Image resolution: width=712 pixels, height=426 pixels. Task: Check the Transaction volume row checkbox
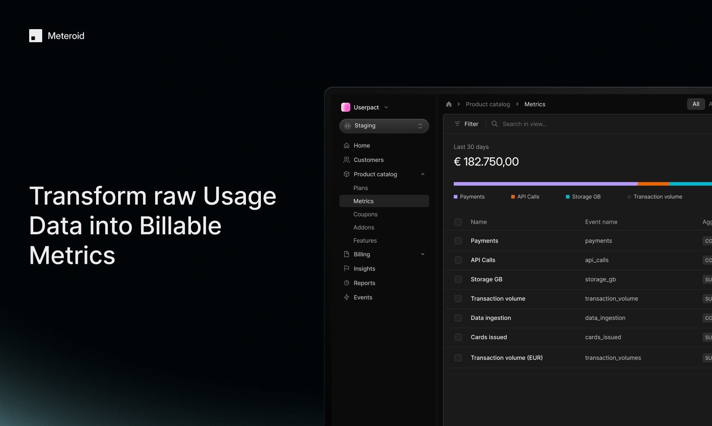pyautogui.click(x=458, y=299)
